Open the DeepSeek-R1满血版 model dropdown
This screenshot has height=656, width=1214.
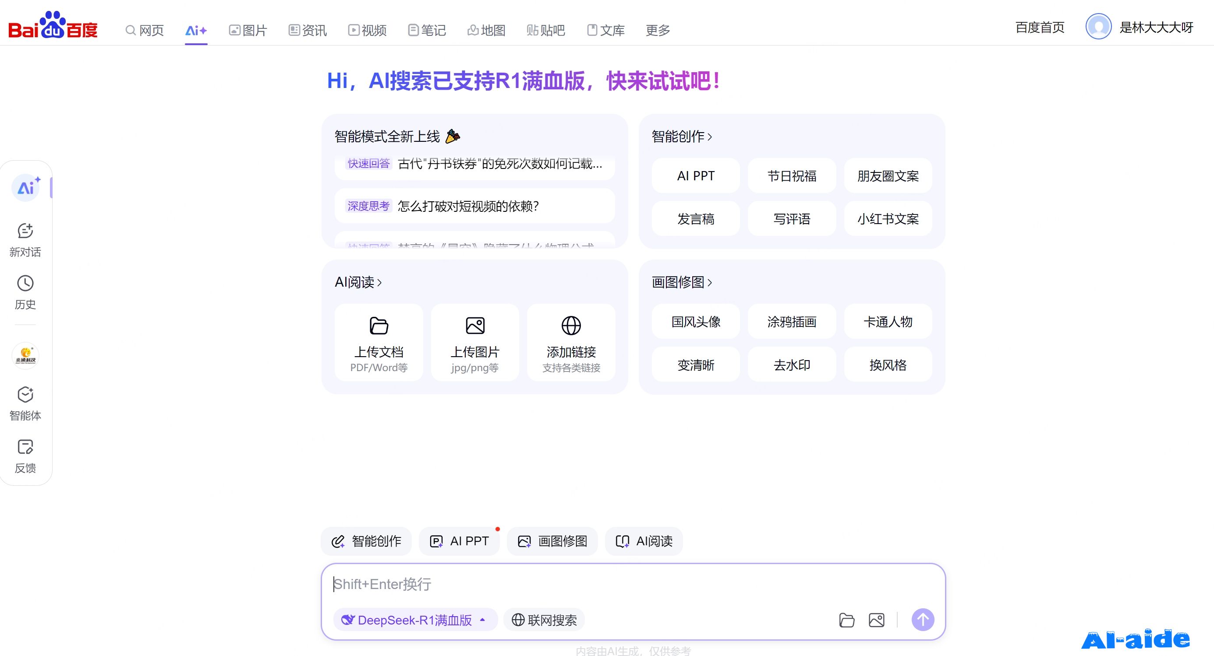point(415,620)
